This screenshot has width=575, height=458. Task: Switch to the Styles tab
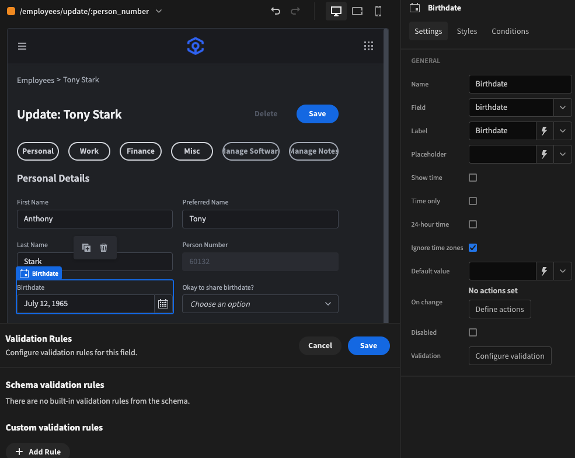[466, 31]
